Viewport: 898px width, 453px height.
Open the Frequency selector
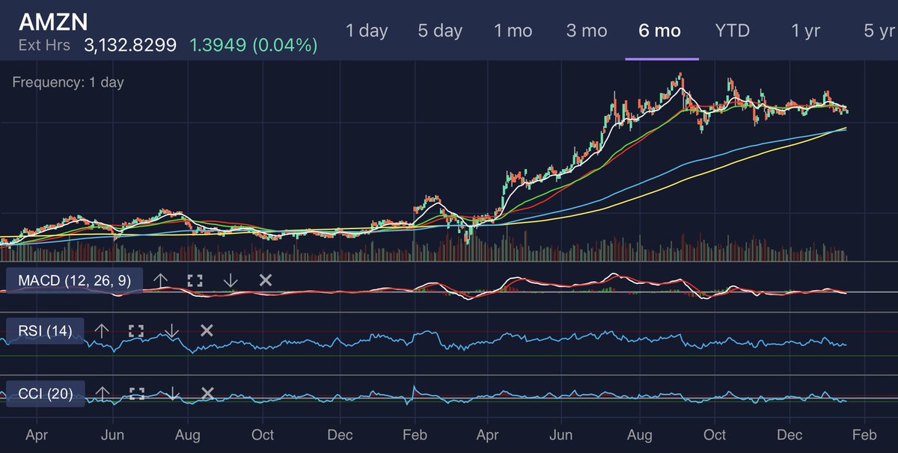click(66, 82)
